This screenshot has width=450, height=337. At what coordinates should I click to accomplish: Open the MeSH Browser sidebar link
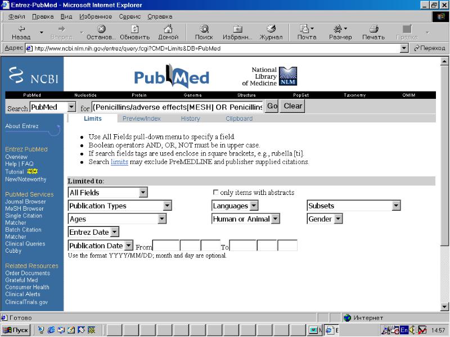pos(24,208)
